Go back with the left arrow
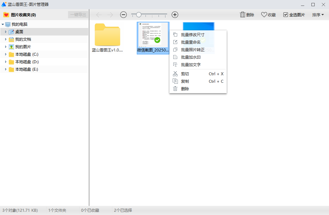Image resolution: width=329 pixels, height=215 pixels. (99, 15)
